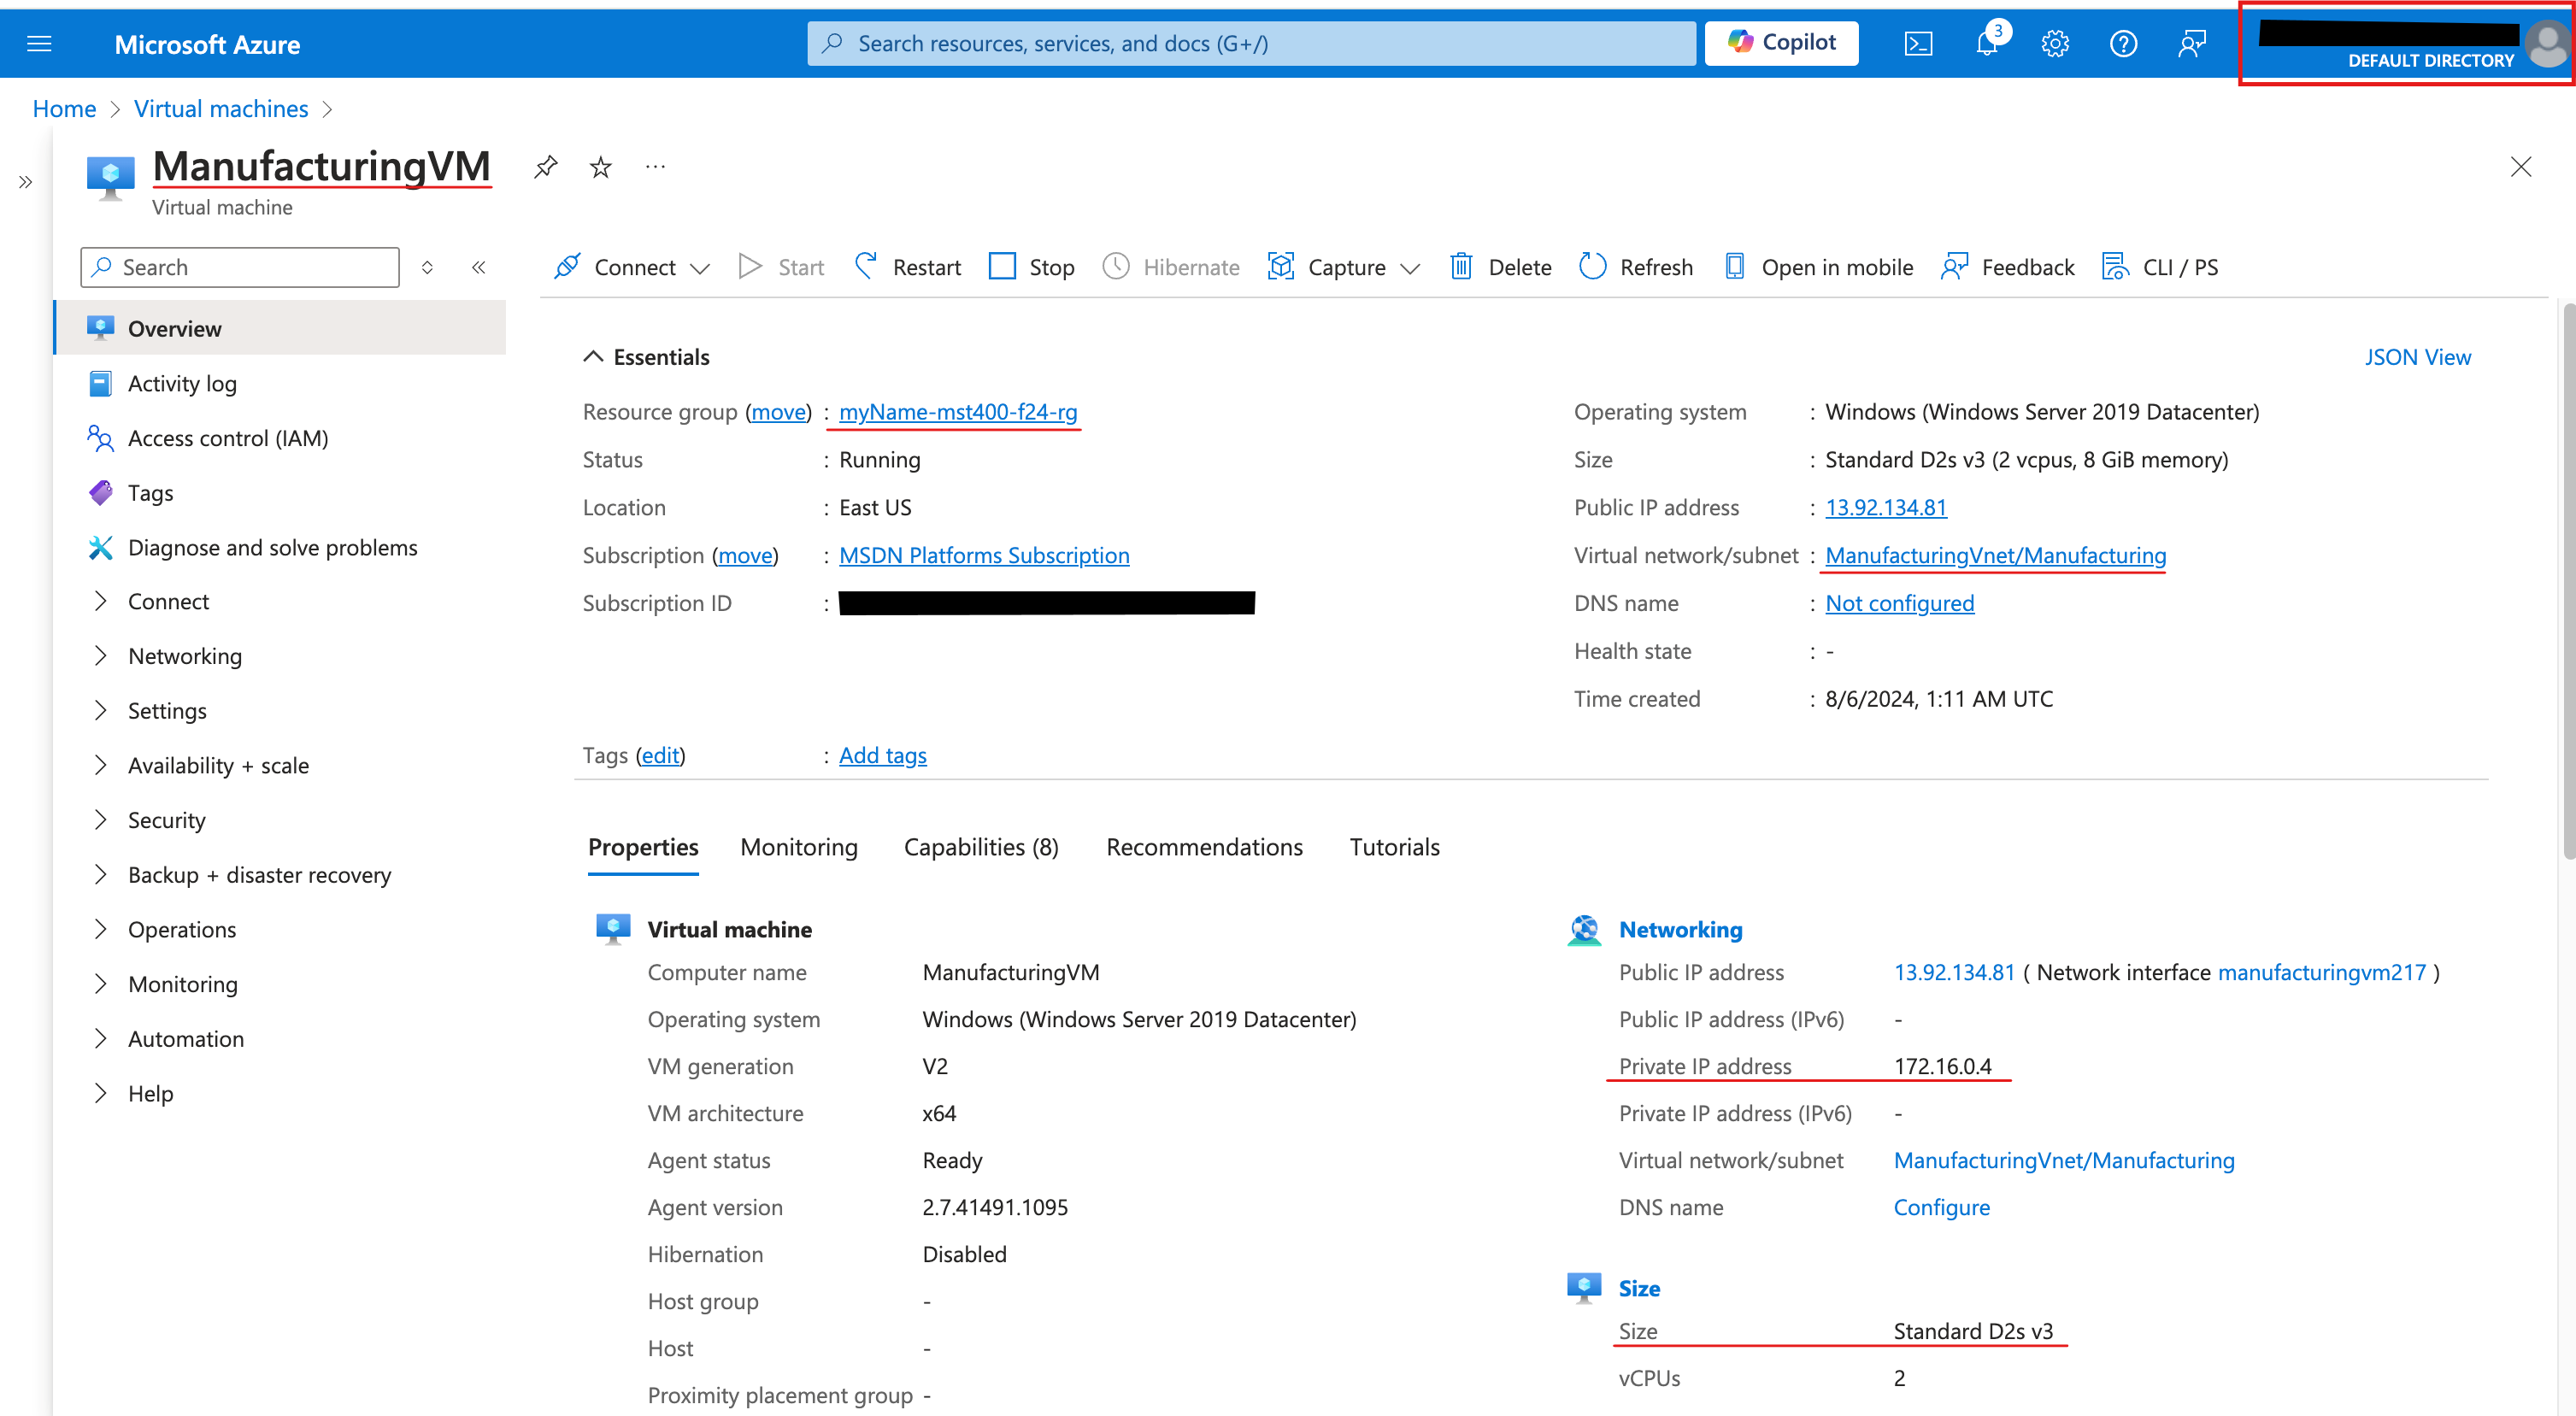Click move link beside Resource group

(x=778, y=412)
